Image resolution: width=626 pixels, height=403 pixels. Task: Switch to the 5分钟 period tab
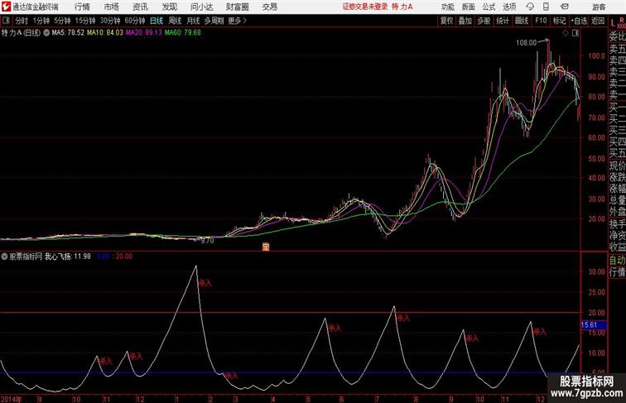tap(62, 21)
